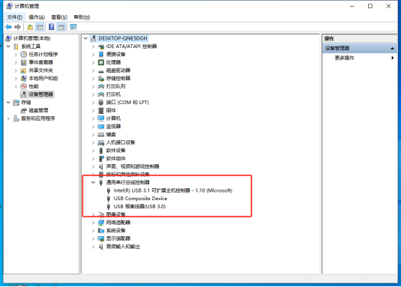Viewport: 401px width, 287px height.
Task: Click the 音频输入和输出 speaker icon
Action: [101, 247]
